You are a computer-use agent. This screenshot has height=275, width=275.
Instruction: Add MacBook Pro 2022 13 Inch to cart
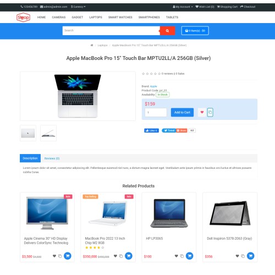pos(129,256)
